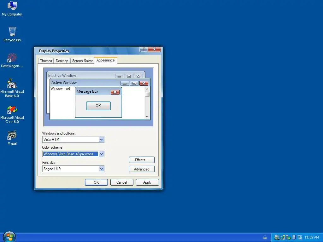
Task: Click the Advanced button
Action: click(142, 169)
